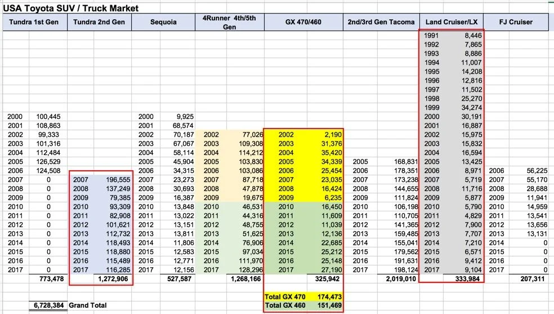The height and width of the screenshot is (314, 554).
Task: Select the 'FJ Cruiser' header cell
Action: click(516, 22)
